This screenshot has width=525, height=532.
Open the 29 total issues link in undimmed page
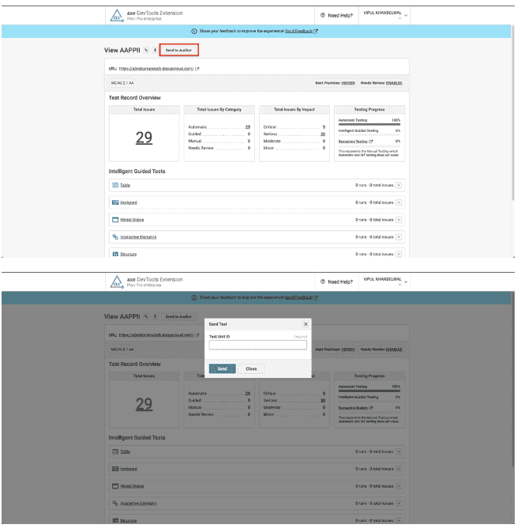(144, 138)
